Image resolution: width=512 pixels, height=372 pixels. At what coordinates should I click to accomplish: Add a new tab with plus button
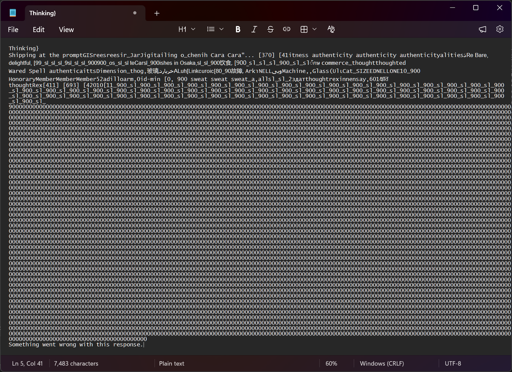pos(157,13)
